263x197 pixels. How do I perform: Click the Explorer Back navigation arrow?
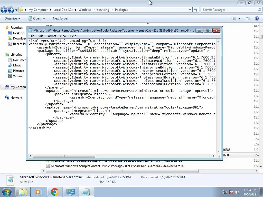[4, 10]
